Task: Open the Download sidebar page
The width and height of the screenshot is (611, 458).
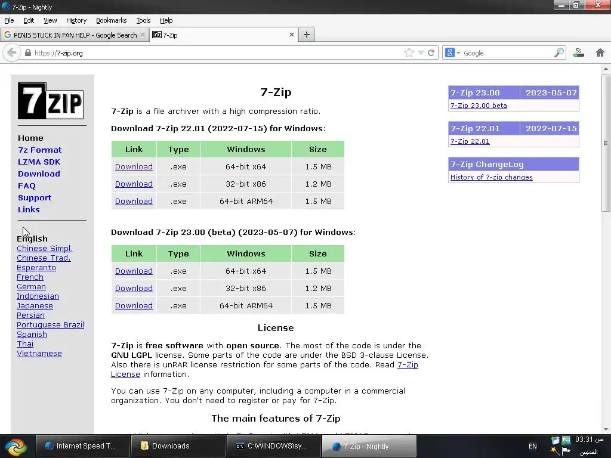Action: 39,174
